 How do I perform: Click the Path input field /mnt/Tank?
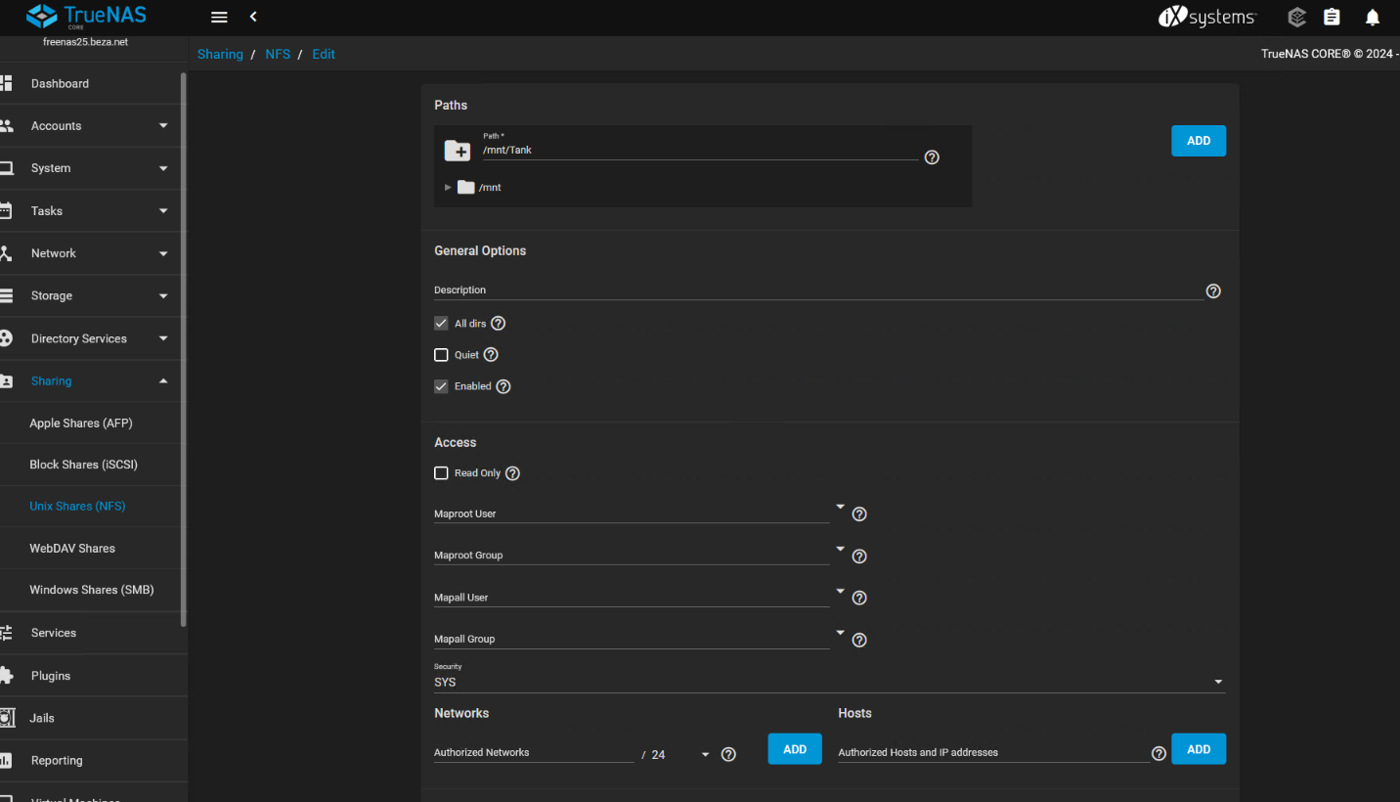pos(700,151)
